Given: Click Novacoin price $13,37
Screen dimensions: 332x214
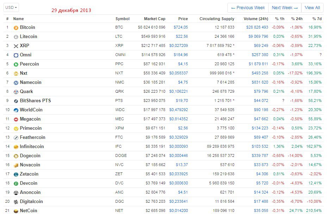Looking at the screenshot, I should (182, 165).
